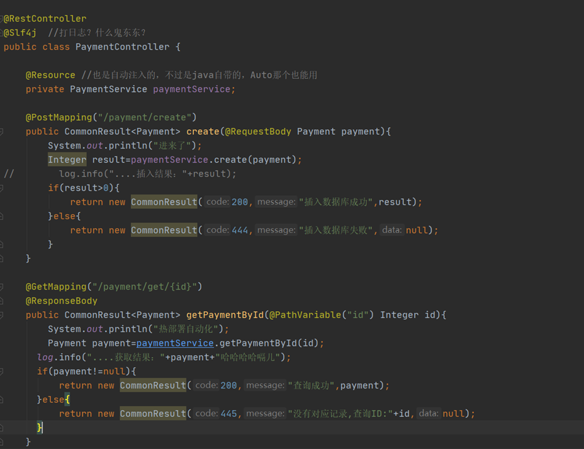
Task: Click the @Resource annotation
Action: click(50, 76)
